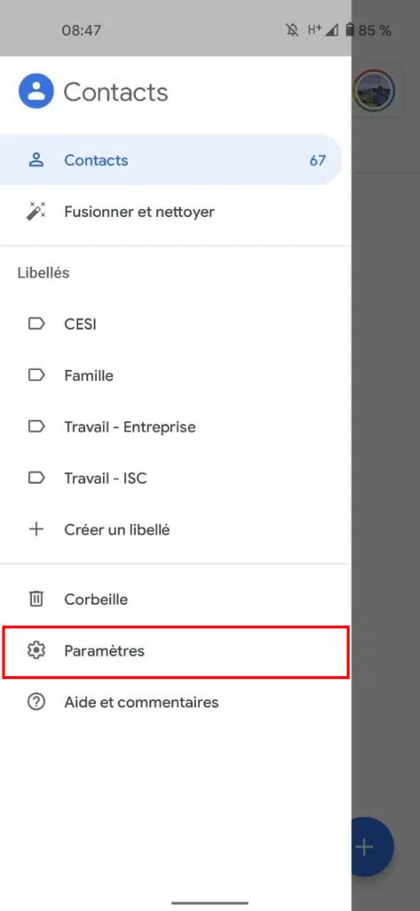420x911 pixels.
Task: Tap the Famille label tag icon
Action: (36, 375)
